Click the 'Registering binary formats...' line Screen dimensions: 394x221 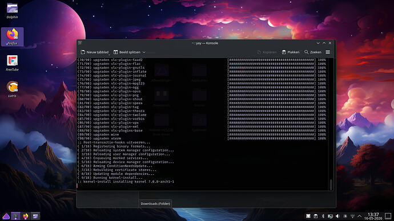point(114,146)
